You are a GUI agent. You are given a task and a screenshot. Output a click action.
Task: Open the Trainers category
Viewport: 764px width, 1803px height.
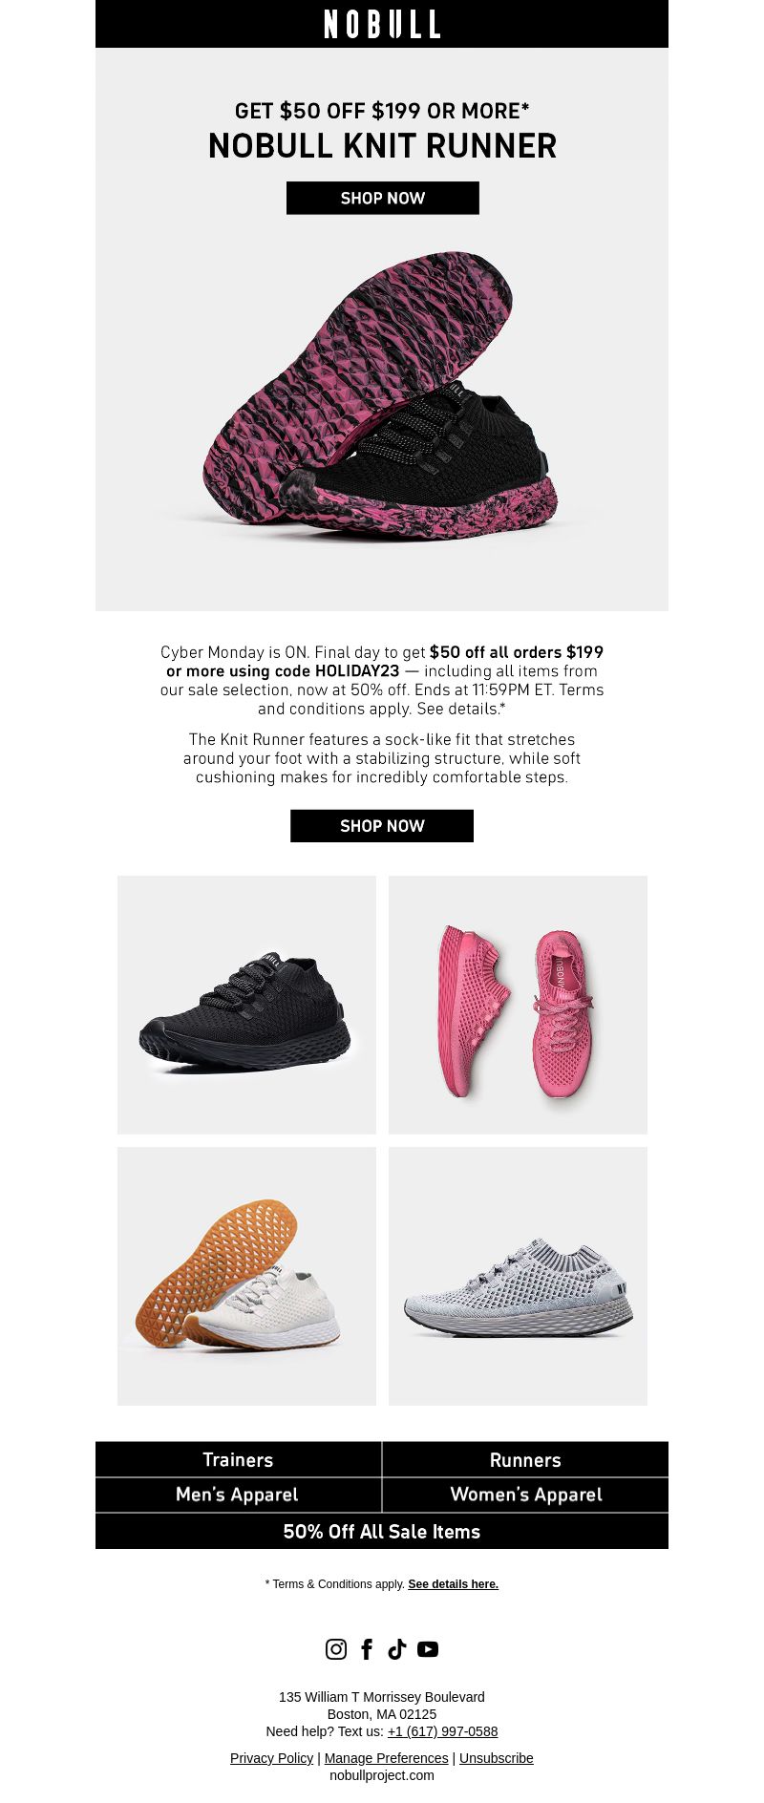(x=238, y=1459)
